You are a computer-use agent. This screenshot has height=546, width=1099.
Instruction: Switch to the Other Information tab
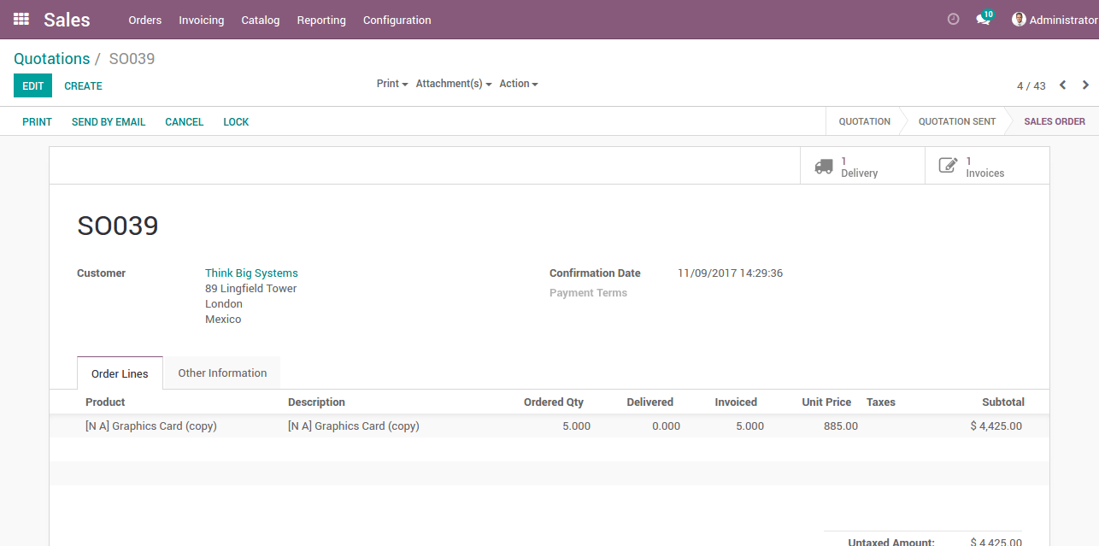coord(222,373)
